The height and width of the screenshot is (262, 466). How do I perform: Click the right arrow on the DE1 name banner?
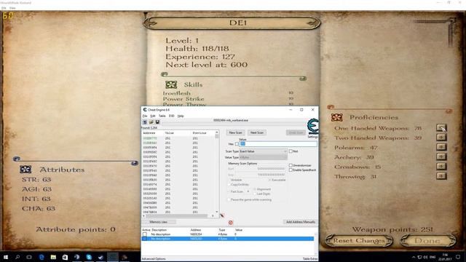click(x=312, y=23)
